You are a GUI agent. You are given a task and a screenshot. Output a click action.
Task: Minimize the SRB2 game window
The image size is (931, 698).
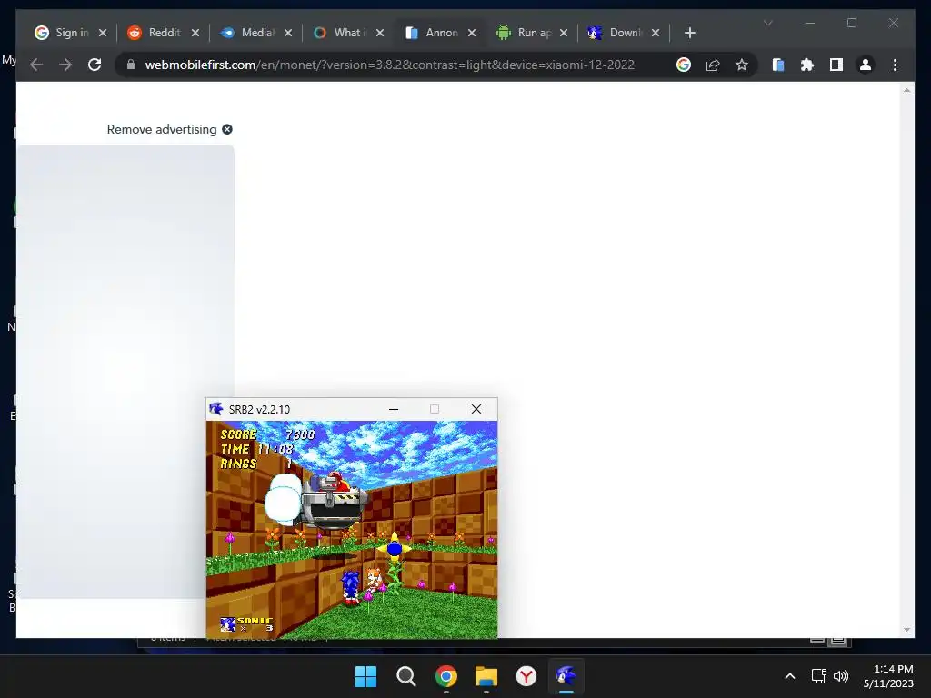tap(393, 409)
